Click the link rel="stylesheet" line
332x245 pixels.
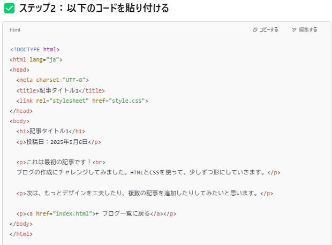(82, 101)
